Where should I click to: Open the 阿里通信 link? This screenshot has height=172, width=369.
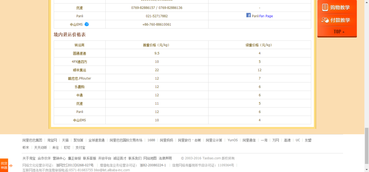249,140
